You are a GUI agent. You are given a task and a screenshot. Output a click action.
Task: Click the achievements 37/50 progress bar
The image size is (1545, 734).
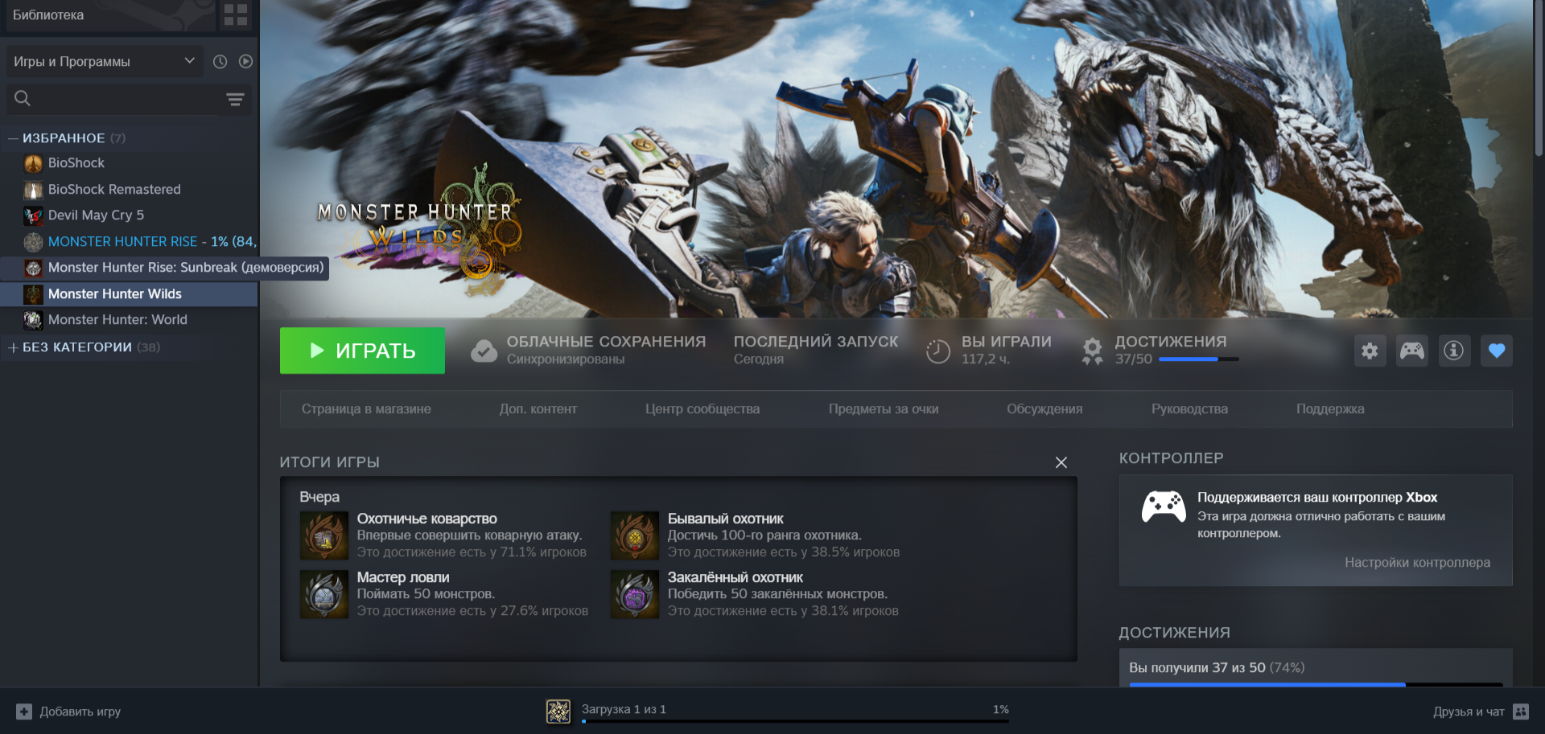click(x=1198, y=359)
